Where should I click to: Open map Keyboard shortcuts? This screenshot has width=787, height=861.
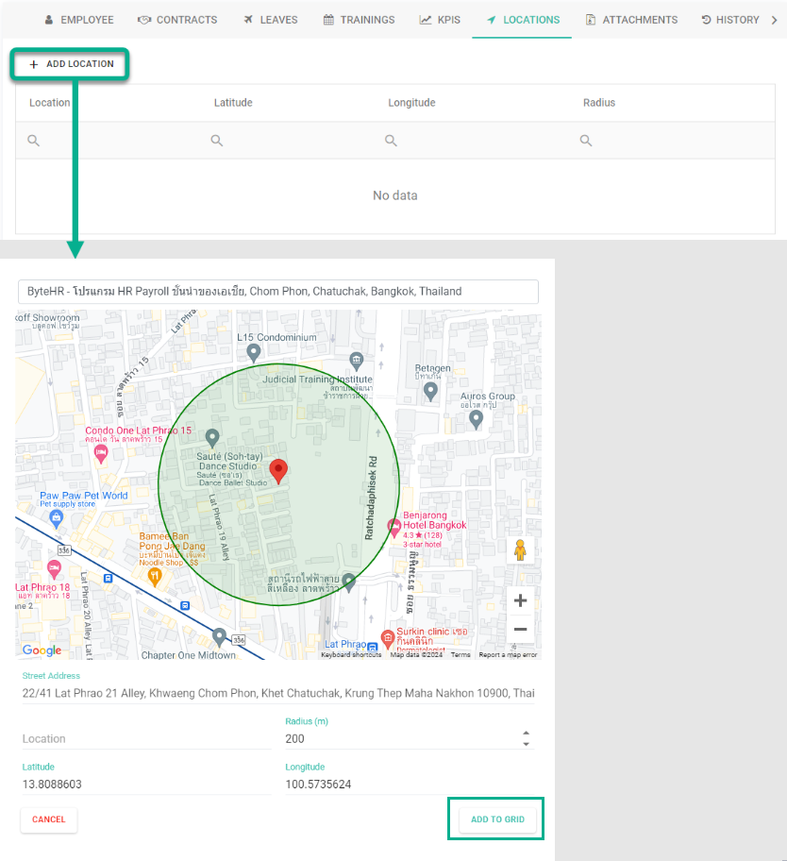point(351,654)
